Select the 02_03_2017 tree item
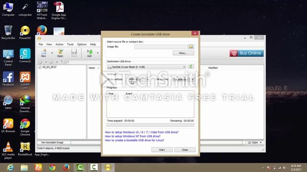307x172 pixels. tap(49, 67)
